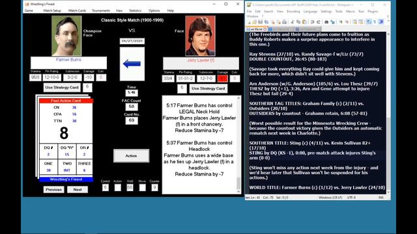Click the Jerry Lawler portrait

click(200, 36)
